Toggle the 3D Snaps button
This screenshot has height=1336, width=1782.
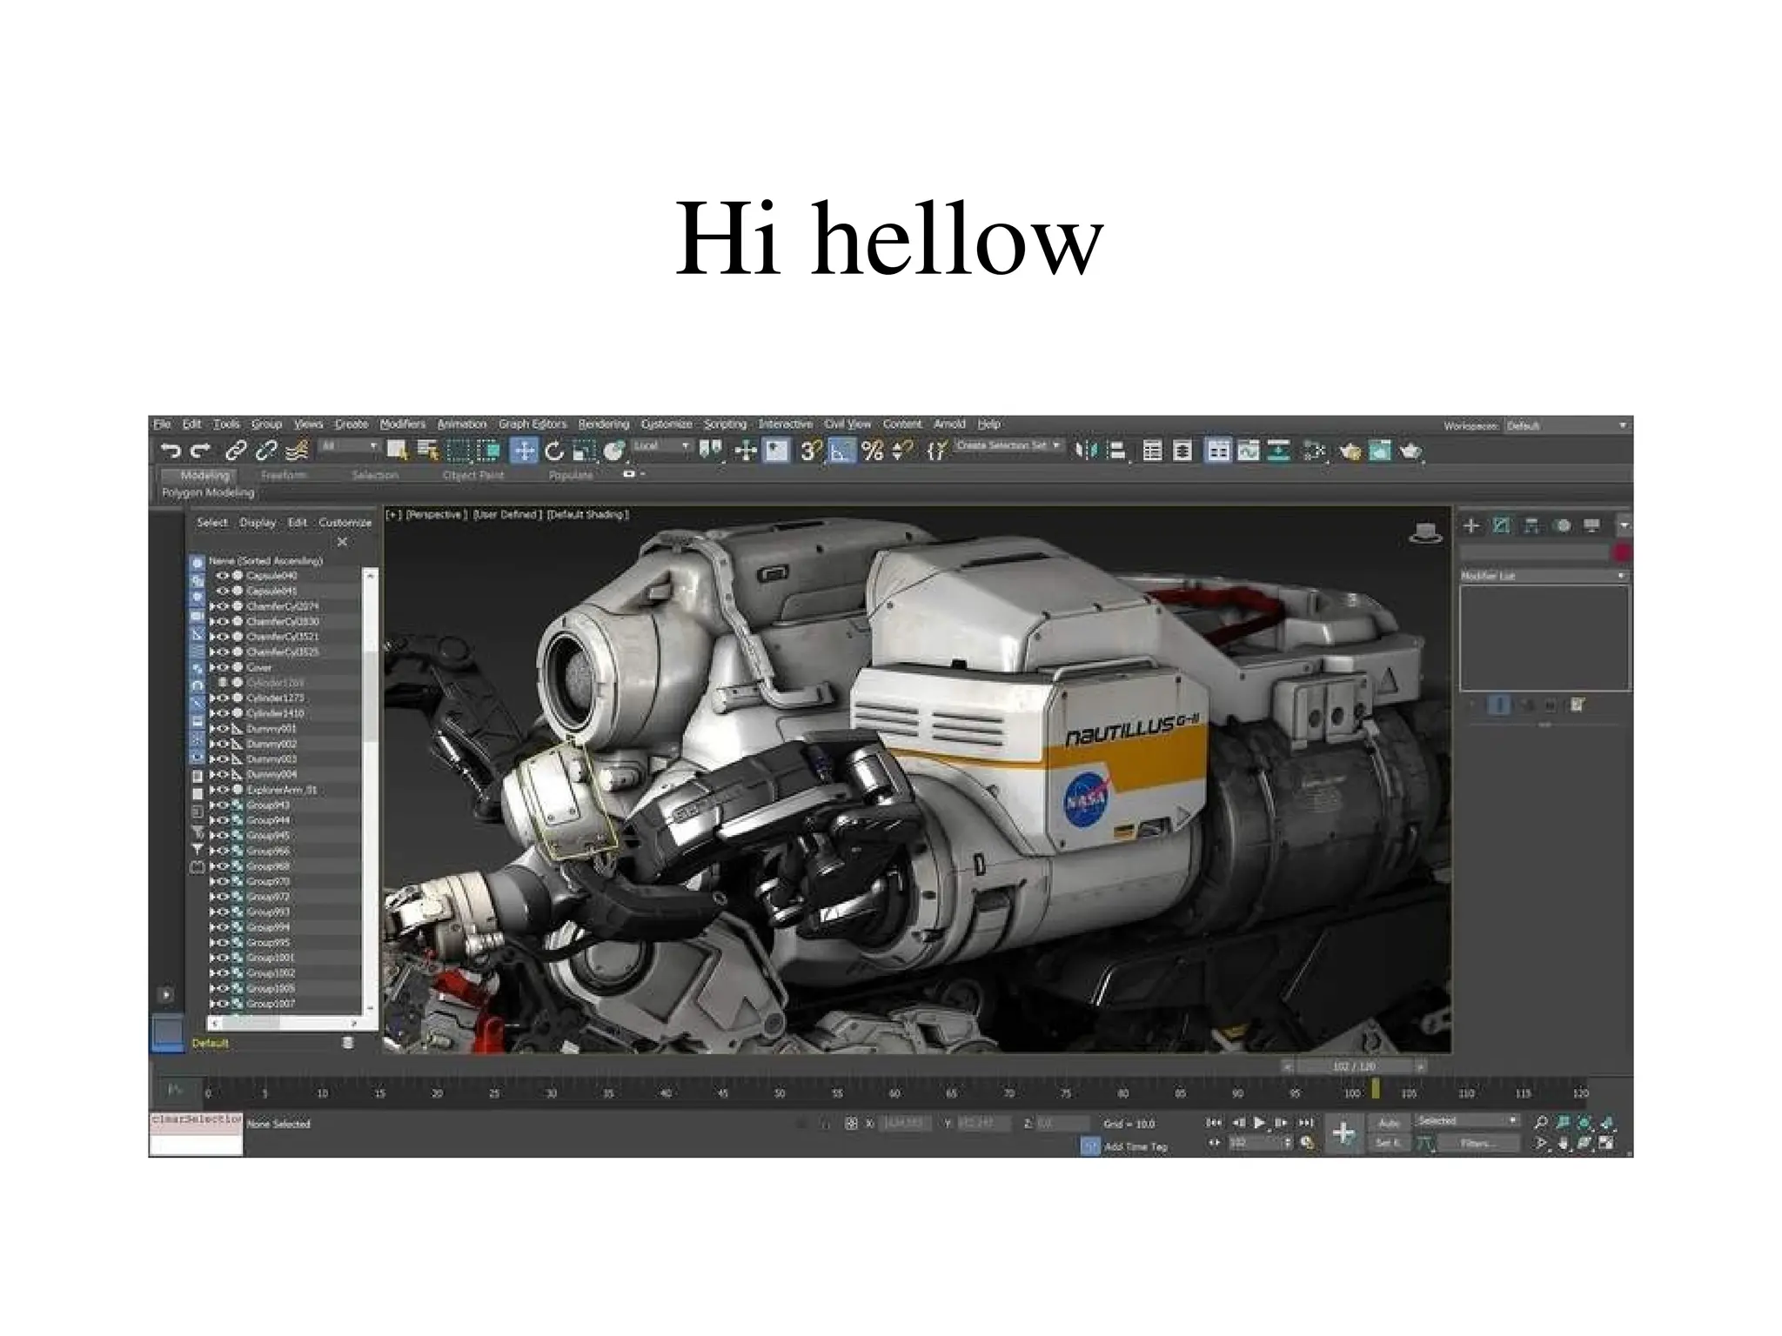pos(811,451)
